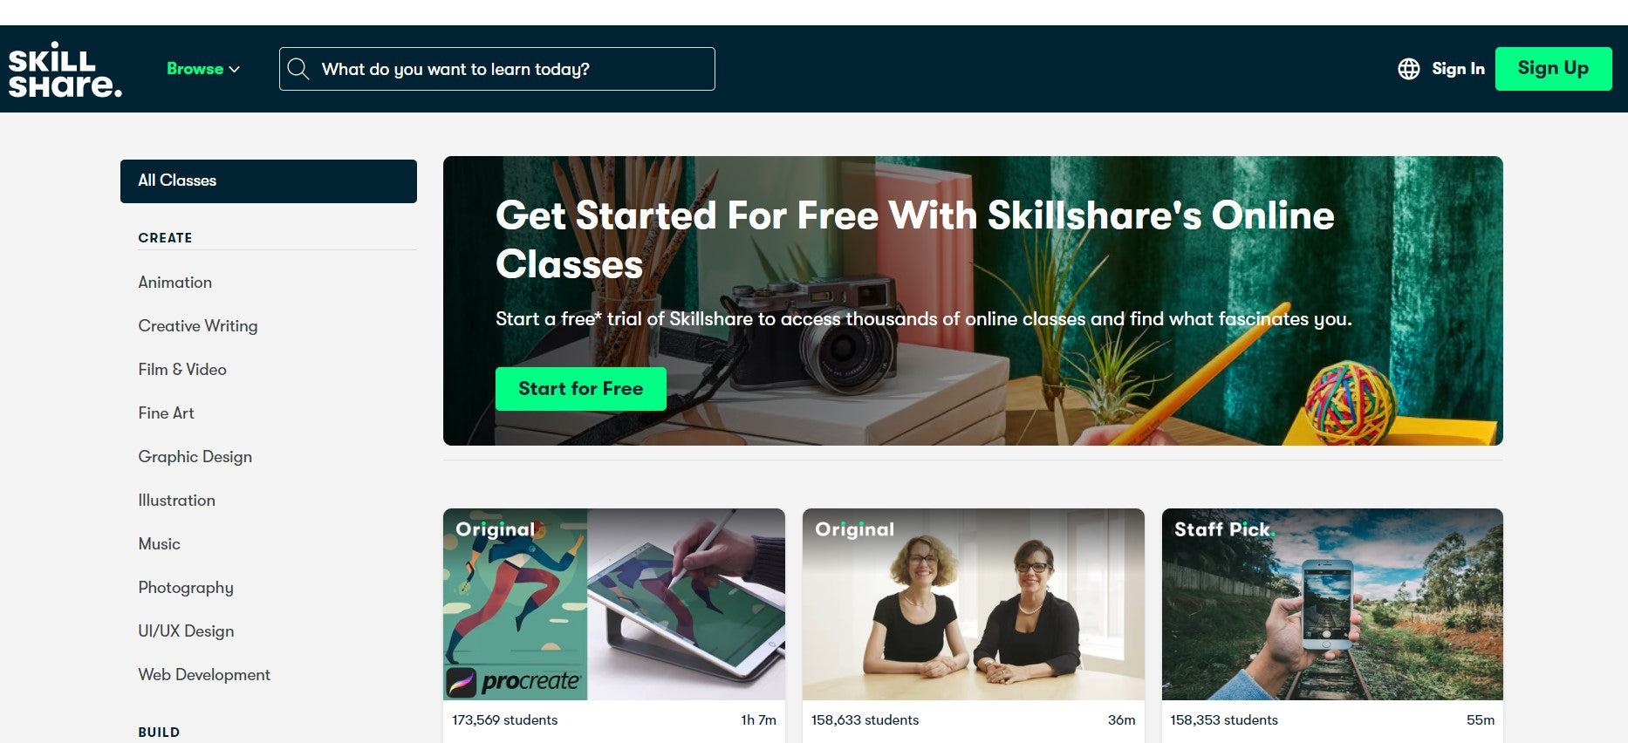Select the Fine Art category
Screen dimensions: 1628x743
(x=166, y=413)
